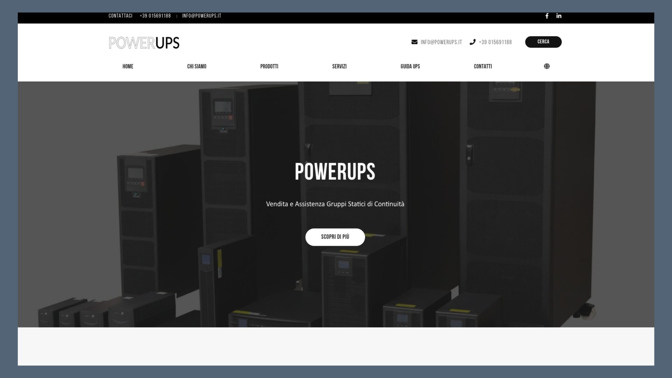The height and width of the screenshot is (378, 672).
Task: Open the CONTATTI menu item
Action: coord(483,66)
